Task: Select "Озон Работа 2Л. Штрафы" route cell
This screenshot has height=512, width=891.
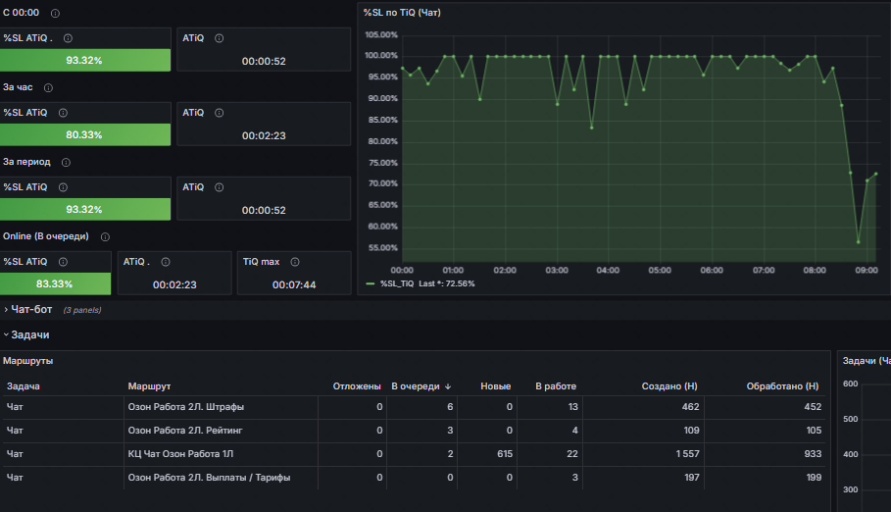Action: coord(186,407)
